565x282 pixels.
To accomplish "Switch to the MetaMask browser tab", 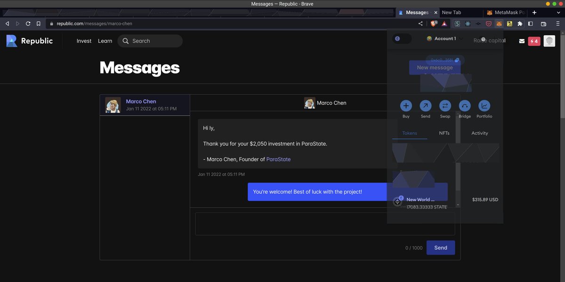I will click(505, 13).
